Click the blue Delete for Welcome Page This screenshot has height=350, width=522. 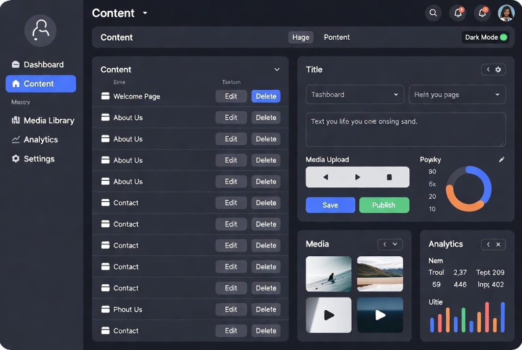point(266,96)
